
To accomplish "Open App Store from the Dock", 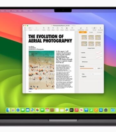I will click(101, 110).
